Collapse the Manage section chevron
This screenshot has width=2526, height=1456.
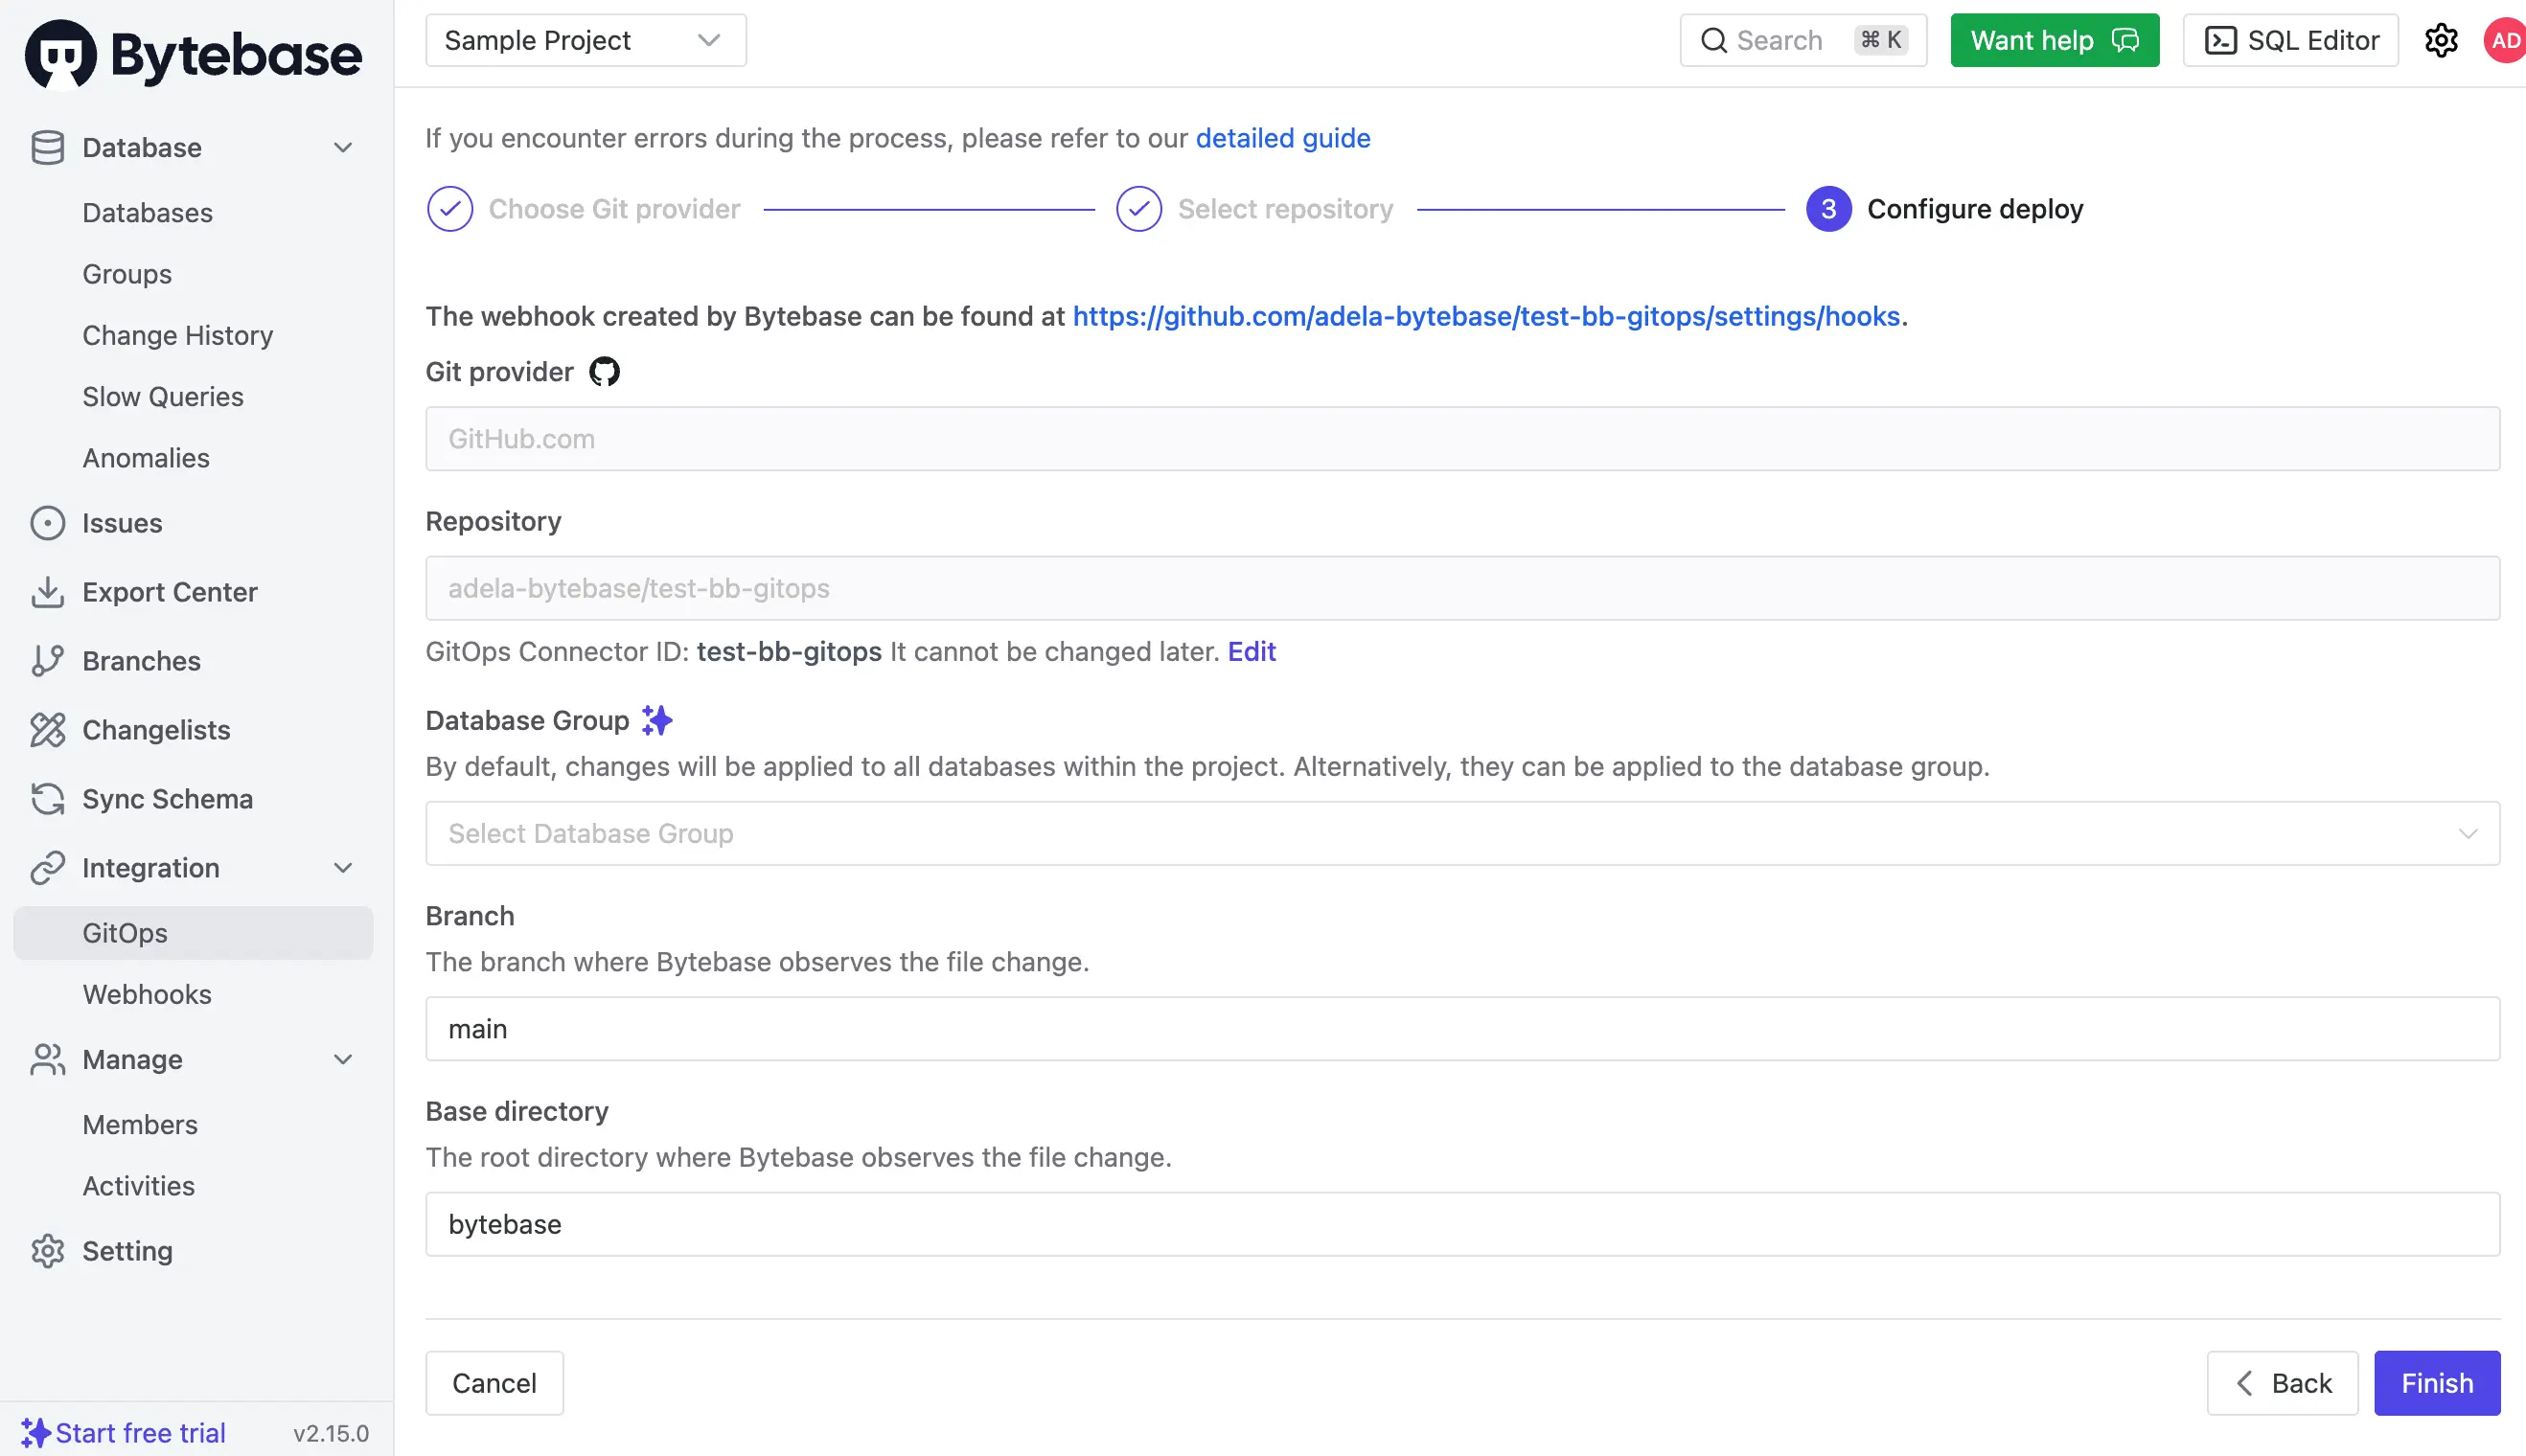point(343,1059)
